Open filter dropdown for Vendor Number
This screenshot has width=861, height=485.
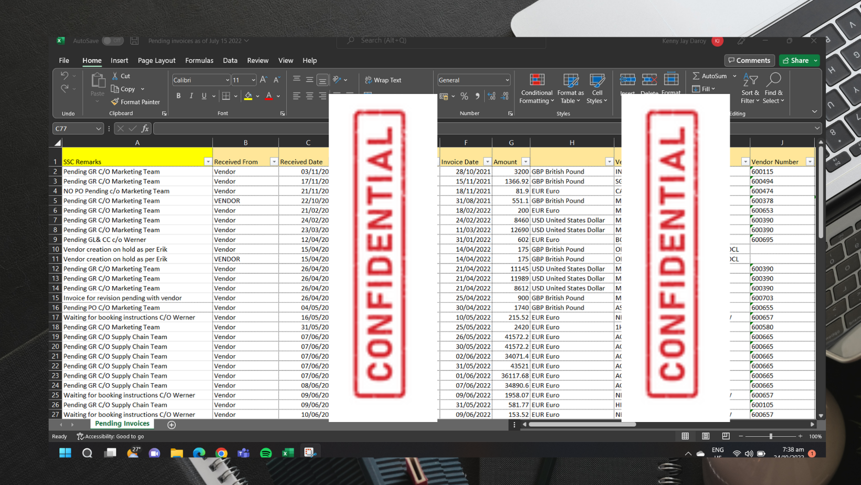click(810, 162)
